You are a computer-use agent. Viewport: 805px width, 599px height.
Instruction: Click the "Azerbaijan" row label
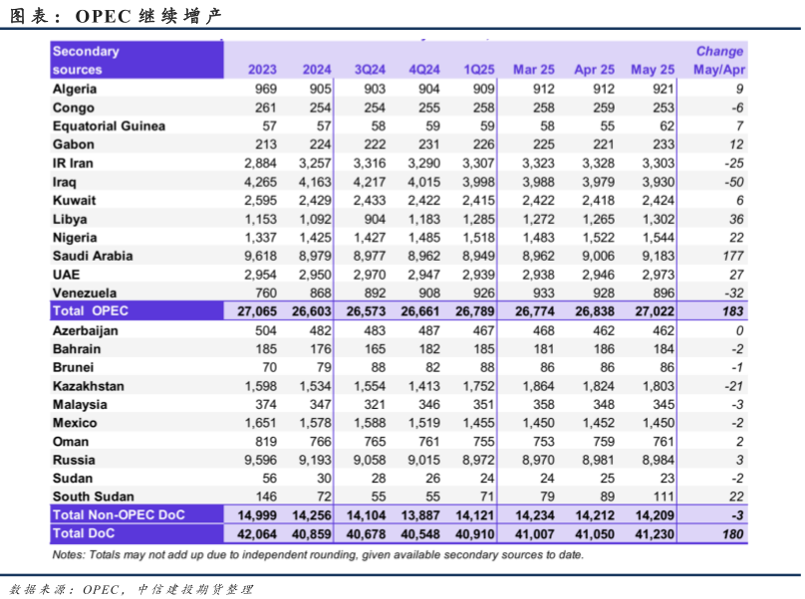[x=86, y=330]
